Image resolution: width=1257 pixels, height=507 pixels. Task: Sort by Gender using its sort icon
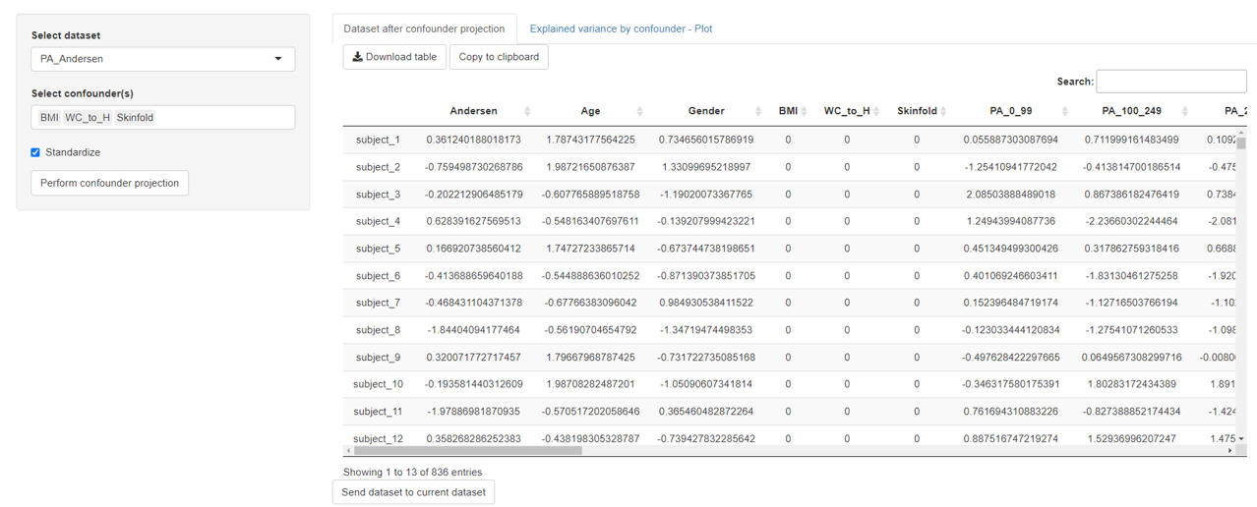[x=757, y=112]
